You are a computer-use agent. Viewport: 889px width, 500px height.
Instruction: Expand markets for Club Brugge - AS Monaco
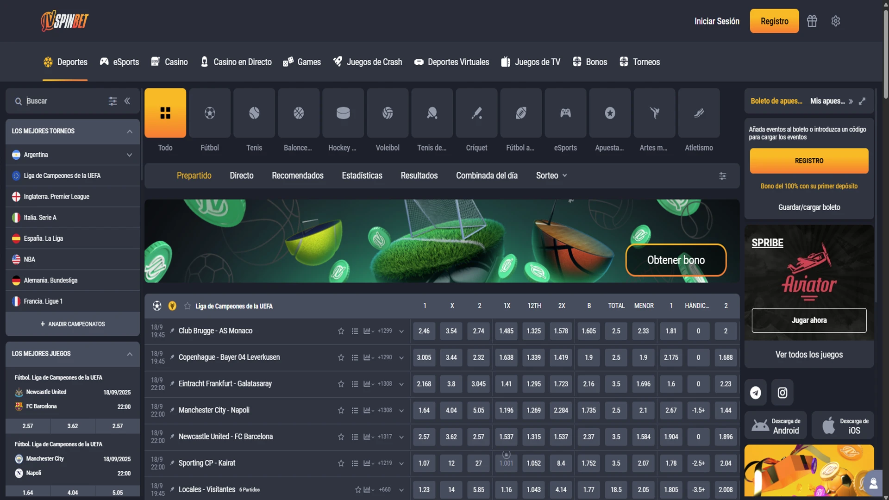click(401, 331)
